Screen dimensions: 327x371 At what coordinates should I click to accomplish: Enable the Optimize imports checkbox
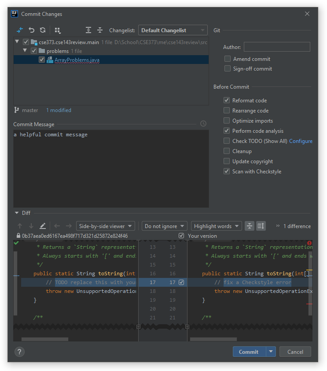(227, 120)
